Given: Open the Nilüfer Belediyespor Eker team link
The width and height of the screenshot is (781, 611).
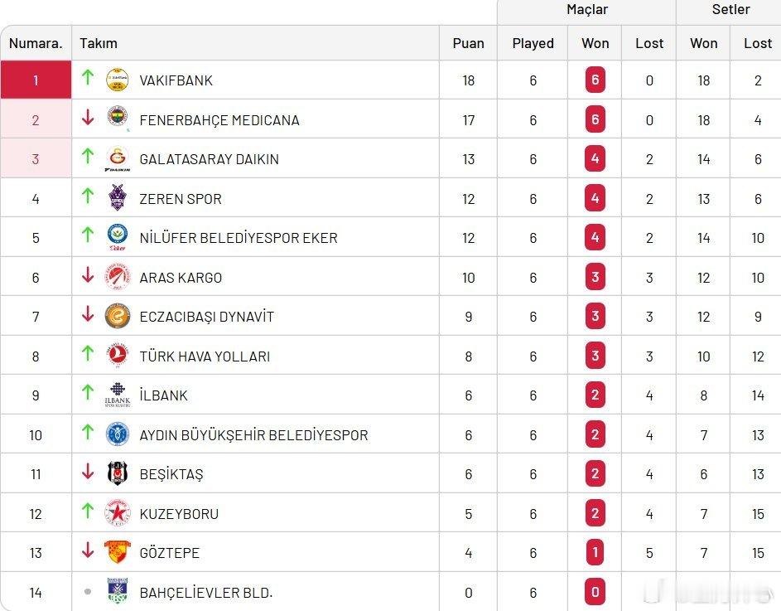Looking at the screenshot, I should click(239, 238).
